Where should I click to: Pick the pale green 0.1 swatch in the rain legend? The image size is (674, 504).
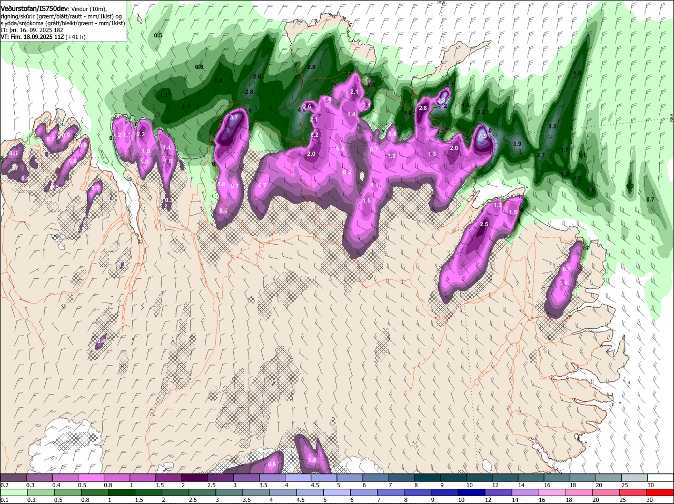(x=13, y=492)
